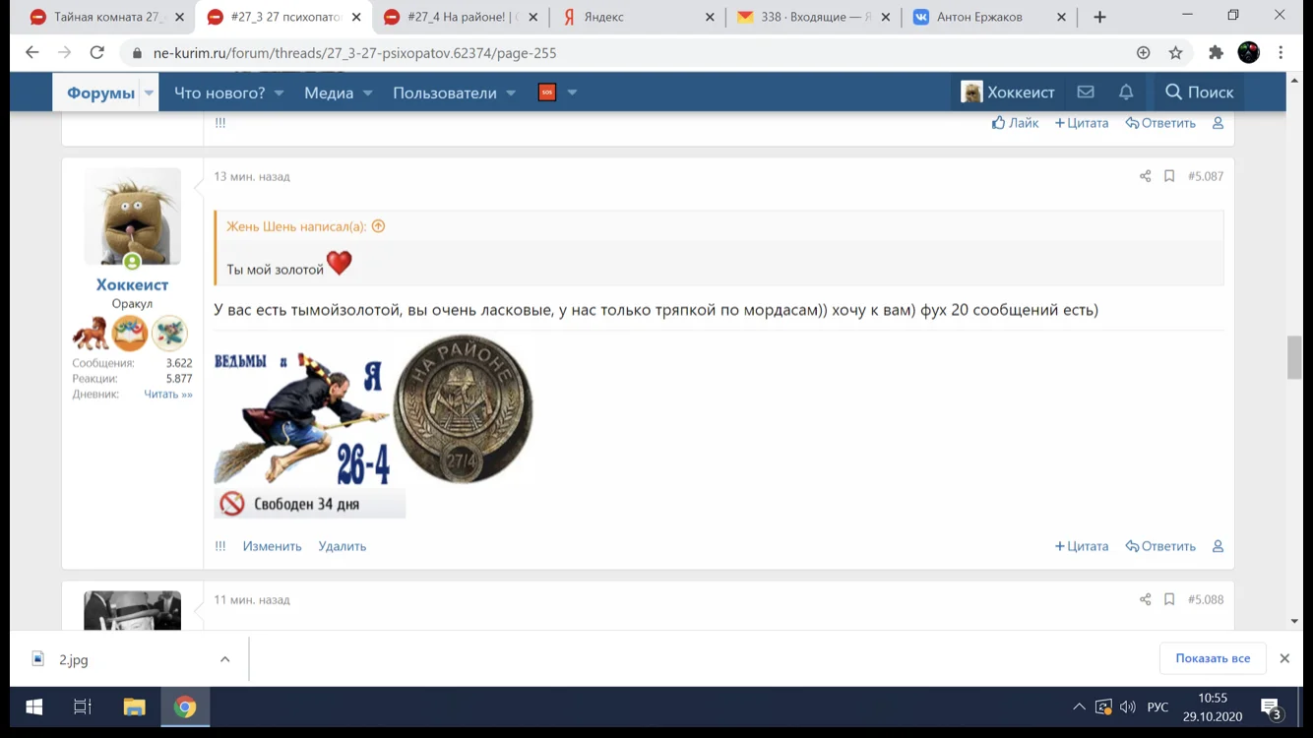Open the Chrome extensions puzzle icon
The image size is (1313, 738).
pos(1216,53)
